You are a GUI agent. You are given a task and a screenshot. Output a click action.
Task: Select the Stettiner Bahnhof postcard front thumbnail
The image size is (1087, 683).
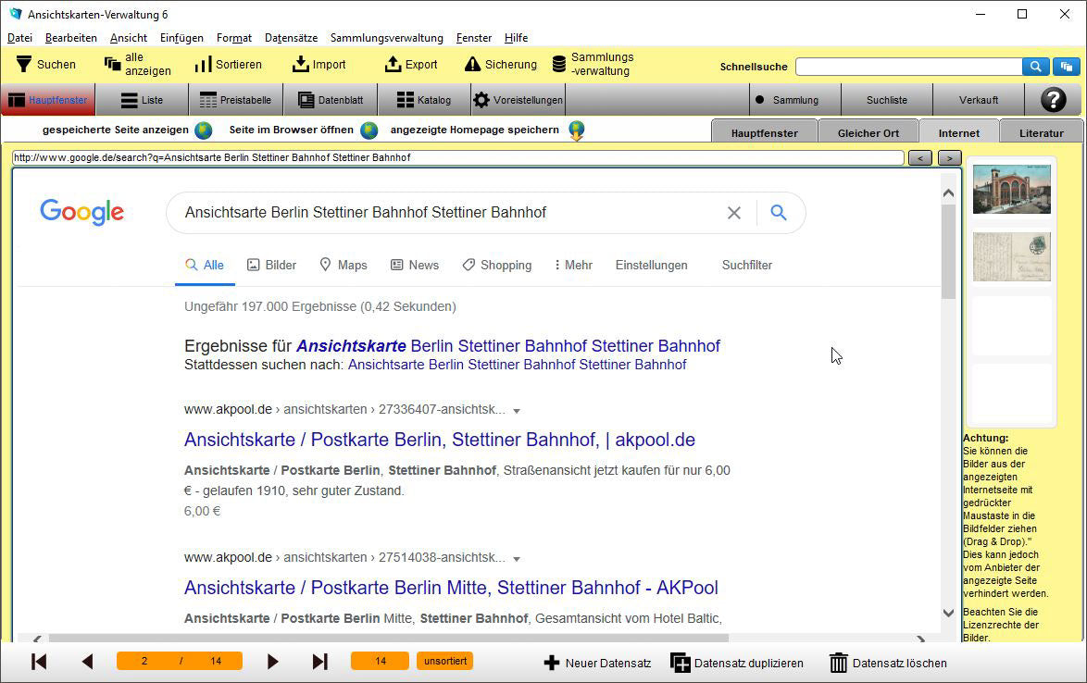[1011, 189]
